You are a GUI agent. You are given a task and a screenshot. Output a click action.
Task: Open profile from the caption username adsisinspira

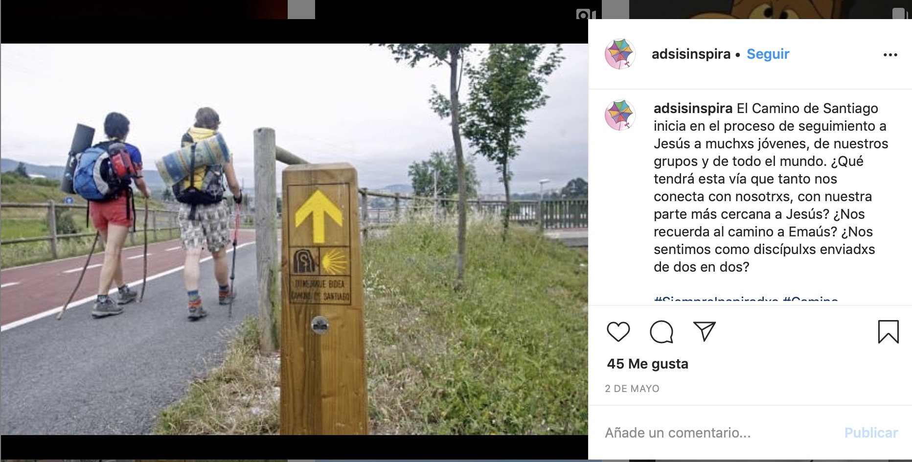[x=693, y=108]
